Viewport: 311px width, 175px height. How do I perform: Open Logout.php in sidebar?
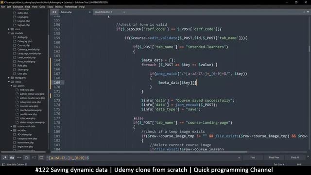pos(24,21)
